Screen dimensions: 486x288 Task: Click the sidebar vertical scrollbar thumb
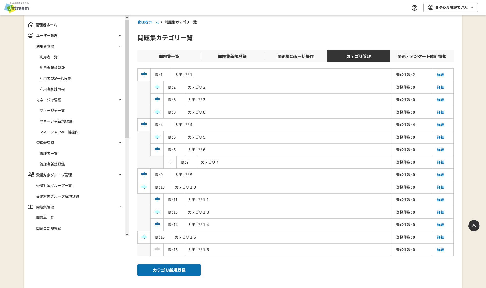127,79
